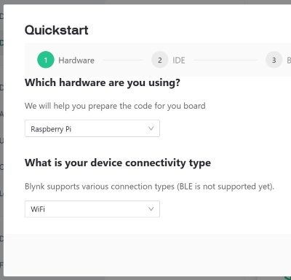Click the Quickstart heading

click(57, 30)
